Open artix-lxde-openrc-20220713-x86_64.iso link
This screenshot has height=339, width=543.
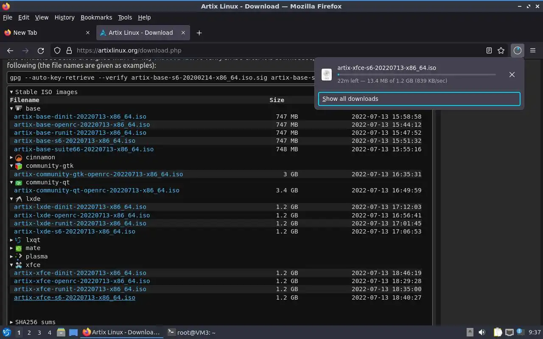(x=82, y=215)
